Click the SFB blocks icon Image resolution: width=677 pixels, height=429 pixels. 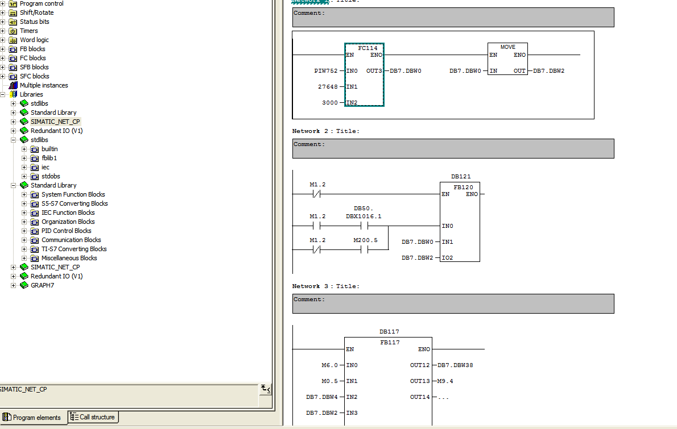13,67
